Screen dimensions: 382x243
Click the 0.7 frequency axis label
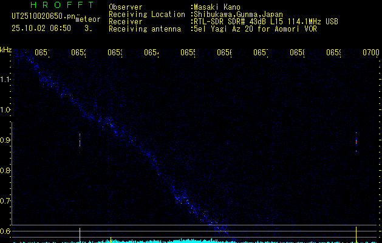[x=5, y=200]
